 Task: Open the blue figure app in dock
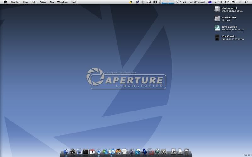(x=144, y=151)
